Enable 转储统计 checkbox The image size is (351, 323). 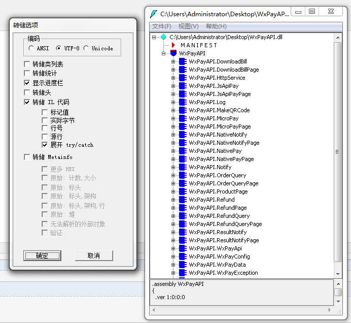(27, 73)
